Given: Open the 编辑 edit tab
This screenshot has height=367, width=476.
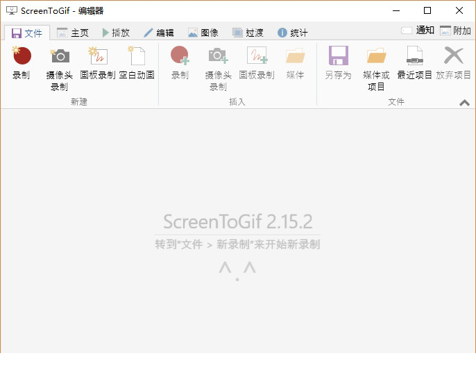Looking at the screenshot, I should tap(159, 33).
